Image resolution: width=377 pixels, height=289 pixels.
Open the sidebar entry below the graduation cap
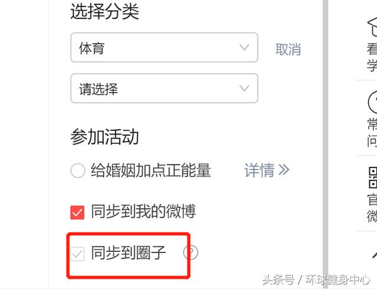[372, 57]
